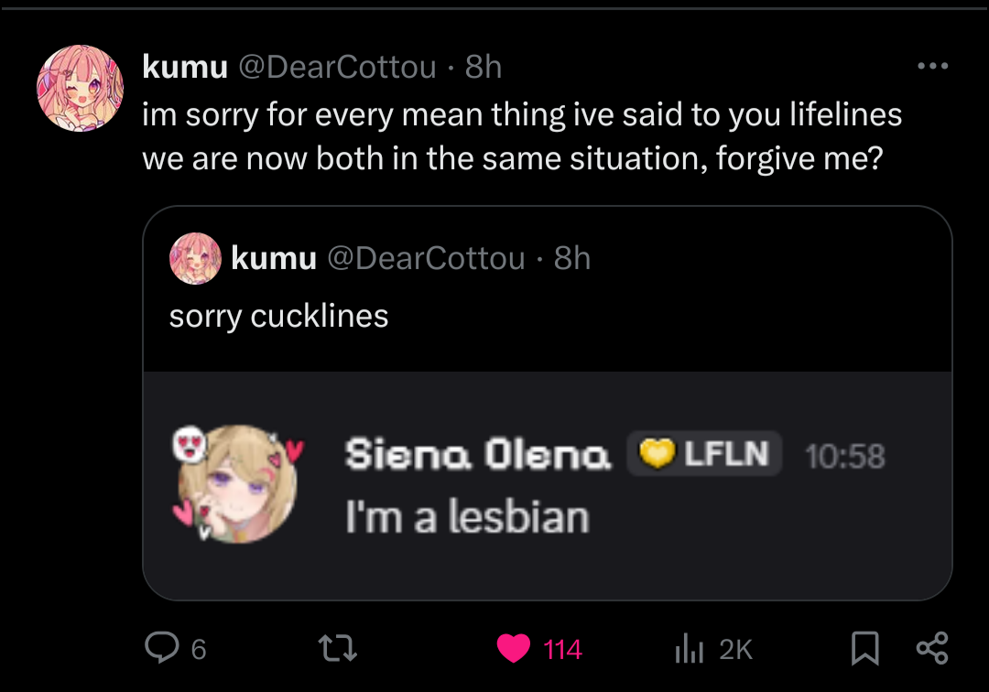Click the 114 likes count
The image size is (989, 692).
[562, 649]
